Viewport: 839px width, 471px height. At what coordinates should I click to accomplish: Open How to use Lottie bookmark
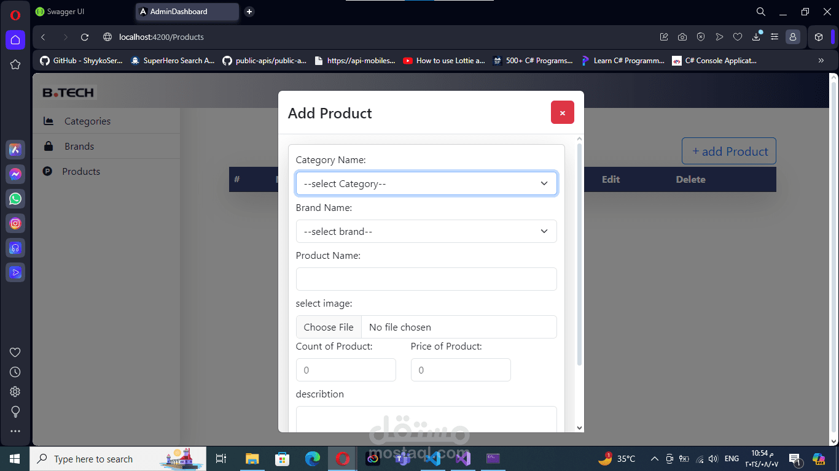coord(444,61)
